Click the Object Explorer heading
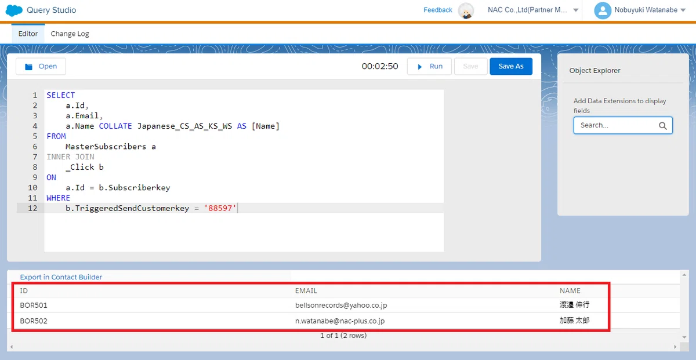Image resolution: width=696 pixels, height=360 pixels. point(595,71)
